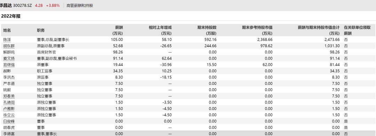Click the 解群鸣 name link
The image size is (376, 136).
coord(9,52)
